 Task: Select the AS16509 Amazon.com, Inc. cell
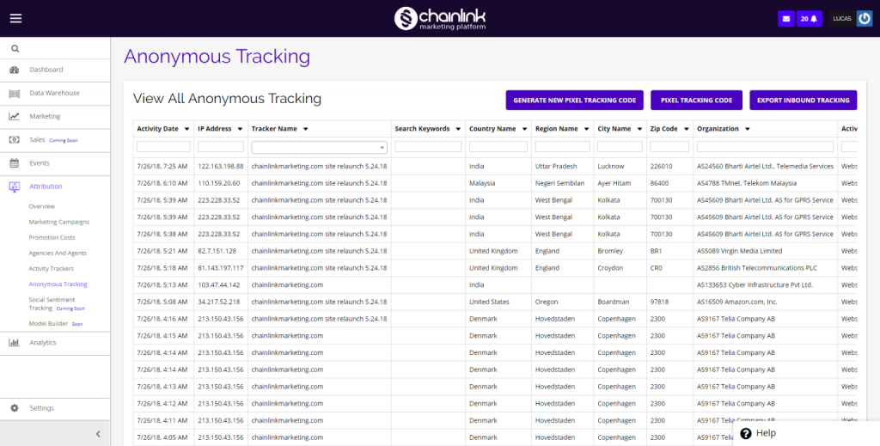[736, 302]
